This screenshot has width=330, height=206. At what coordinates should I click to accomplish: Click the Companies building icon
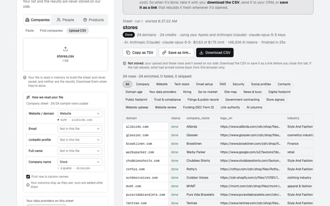pyautogui.click(x=27, y=20)
